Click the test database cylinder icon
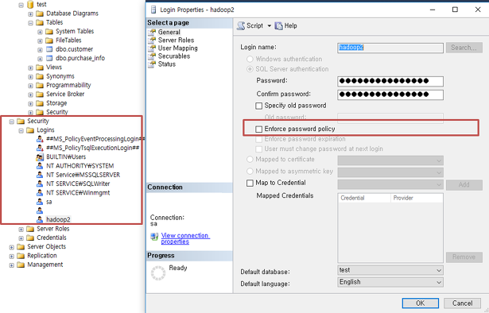This screenshot has width=489, height=313. pos(30,4)
